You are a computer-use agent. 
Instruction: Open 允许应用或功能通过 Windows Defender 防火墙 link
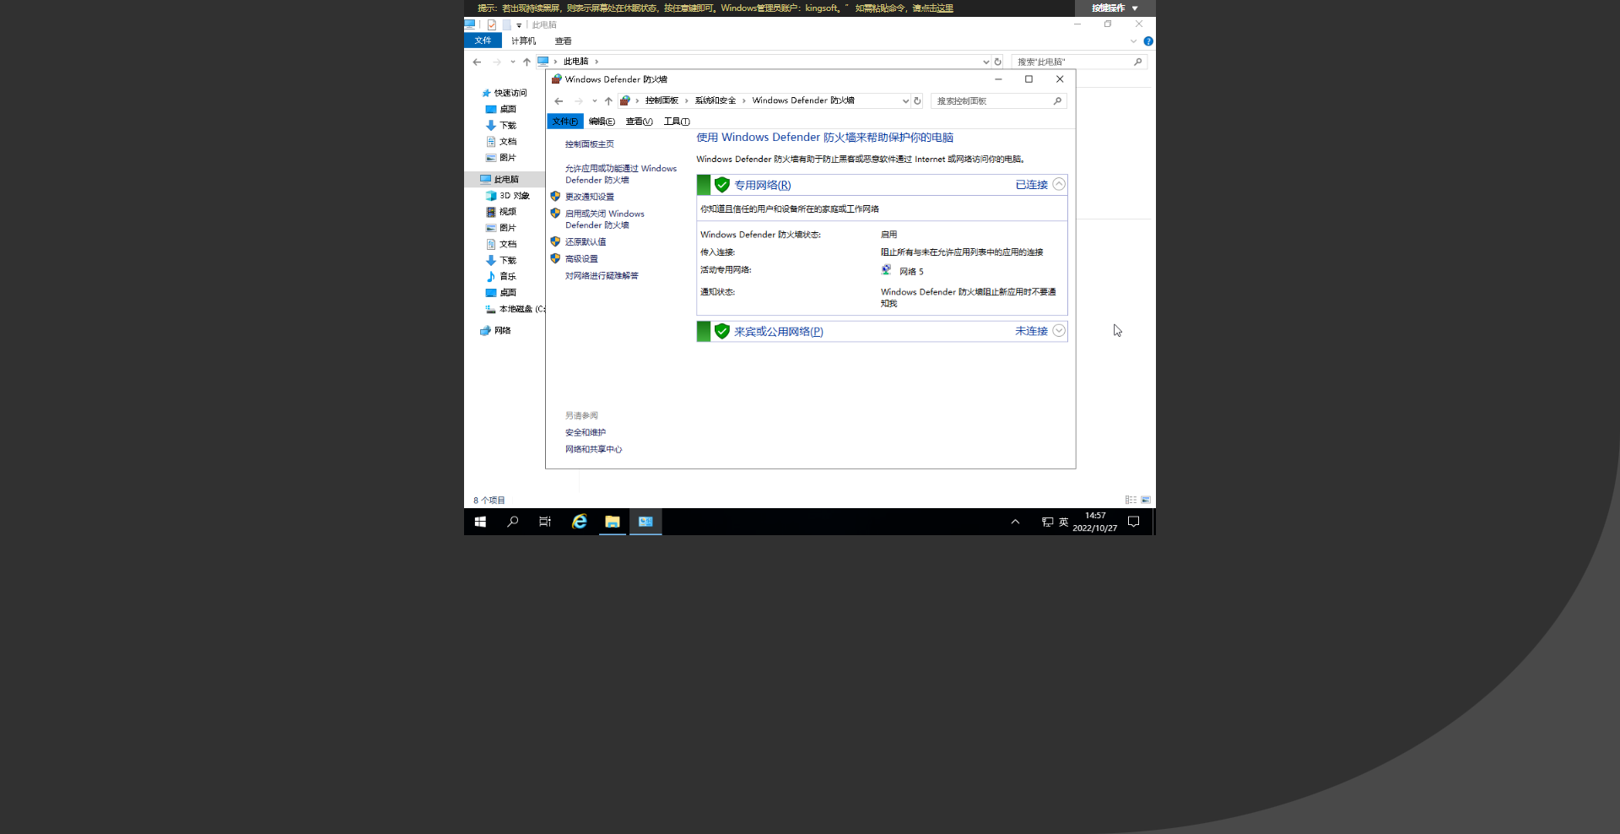point(621,174)
